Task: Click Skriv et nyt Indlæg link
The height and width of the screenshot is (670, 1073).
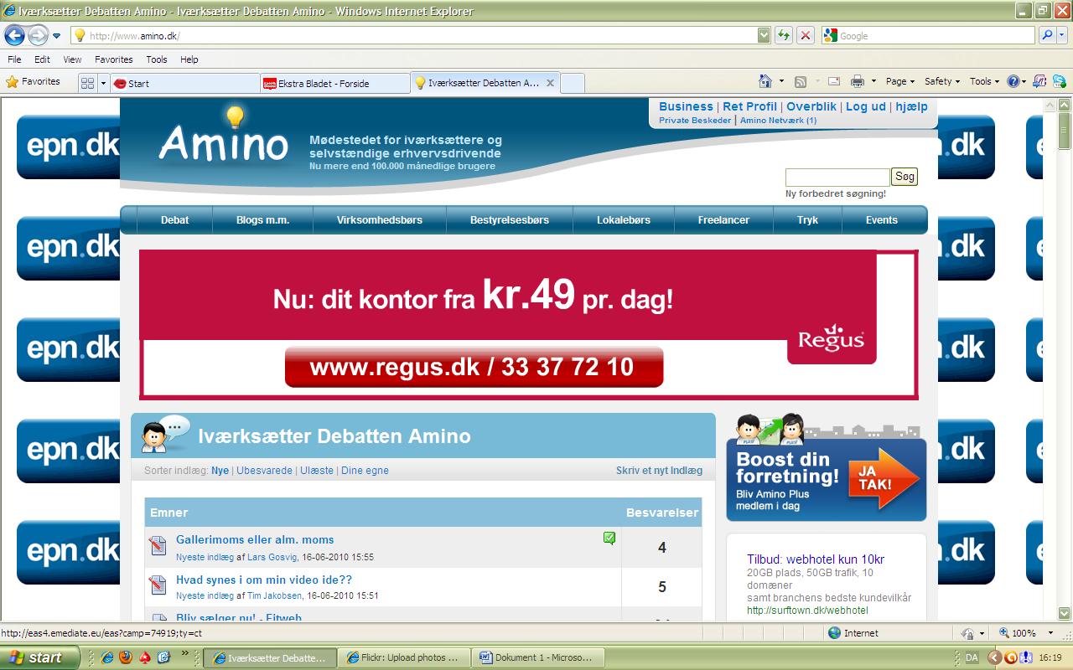Action: pos(659,471)
